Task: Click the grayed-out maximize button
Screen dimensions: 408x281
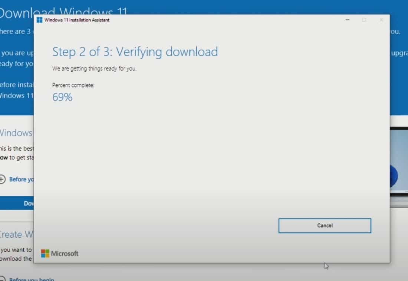Action: click(x=364, y=20)
